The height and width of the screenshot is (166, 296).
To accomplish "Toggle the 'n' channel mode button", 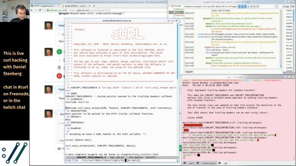I will point(242,6).
